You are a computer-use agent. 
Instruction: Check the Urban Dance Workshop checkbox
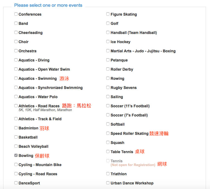[x=108, y=183]
